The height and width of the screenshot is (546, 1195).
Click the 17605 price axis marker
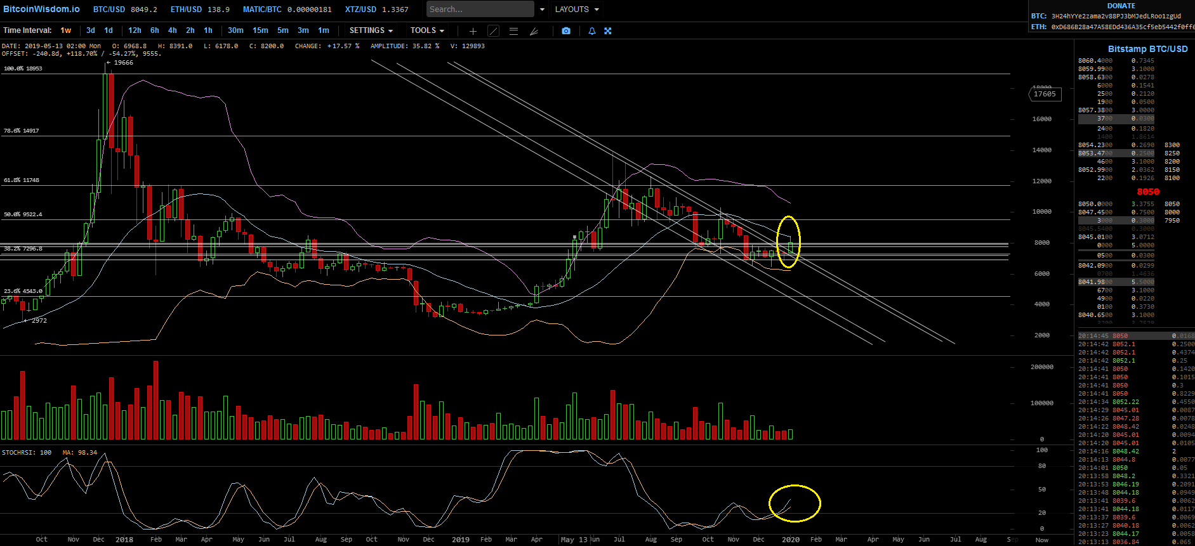click(1045, 94)
